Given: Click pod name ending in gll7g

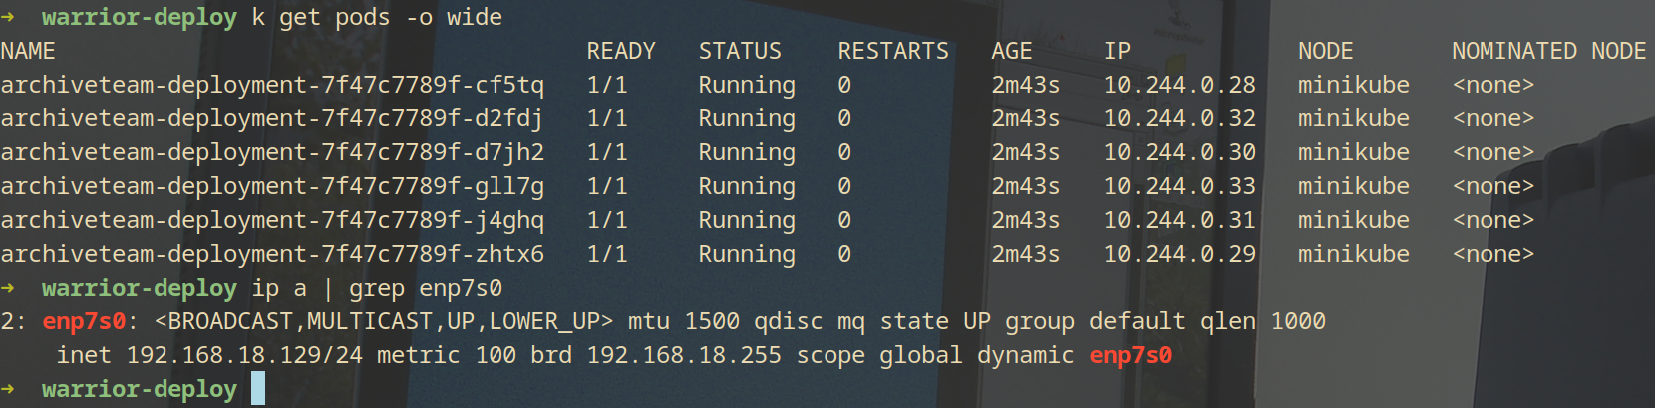Looking at the screenshot, I should pyautogui.click(x=272, y=186).
